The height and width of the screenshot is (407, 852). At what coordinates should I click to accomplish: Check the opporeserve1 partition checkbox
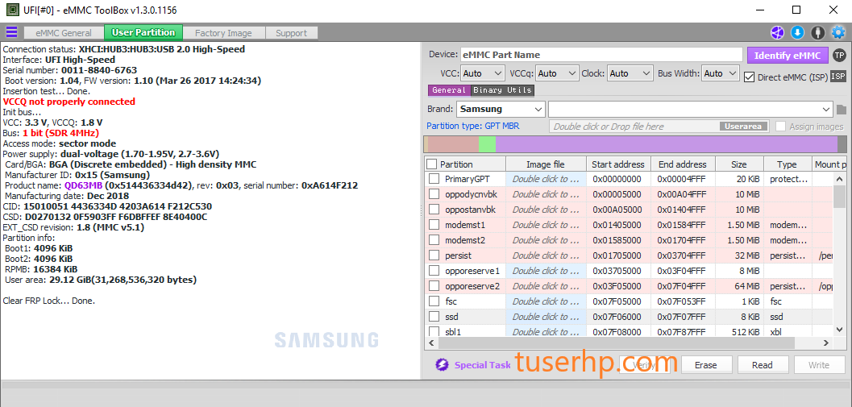click(434, 270)
